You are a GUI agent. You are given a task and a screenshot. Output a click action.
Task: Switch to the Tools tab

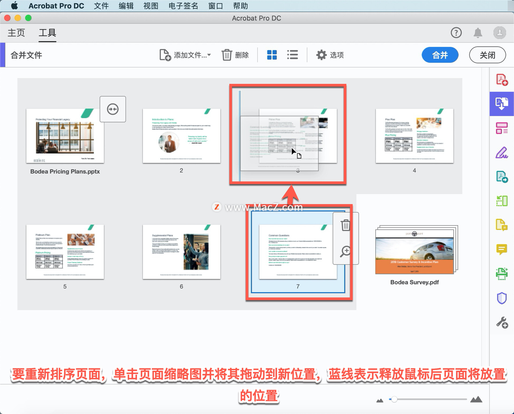click(47, 33)
